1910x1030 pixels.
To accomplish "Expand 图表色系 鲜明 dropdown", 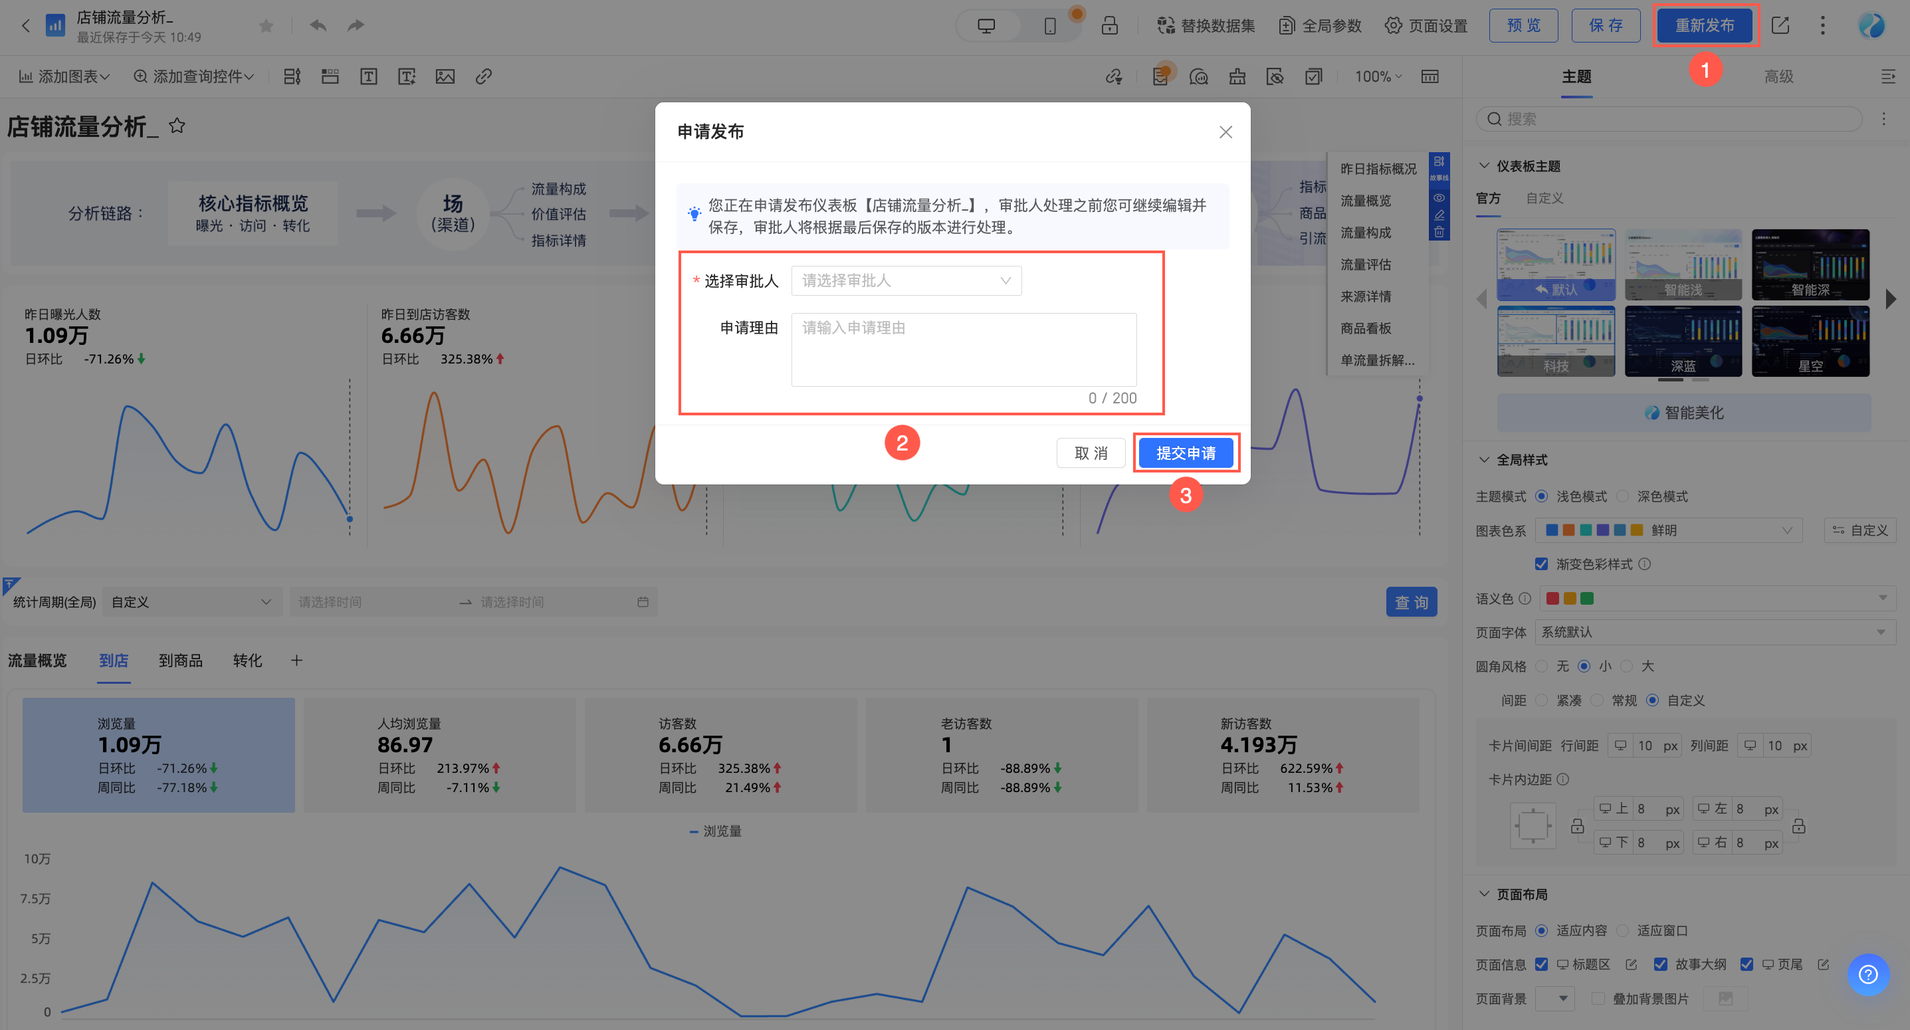I will tap(1668, 530).
